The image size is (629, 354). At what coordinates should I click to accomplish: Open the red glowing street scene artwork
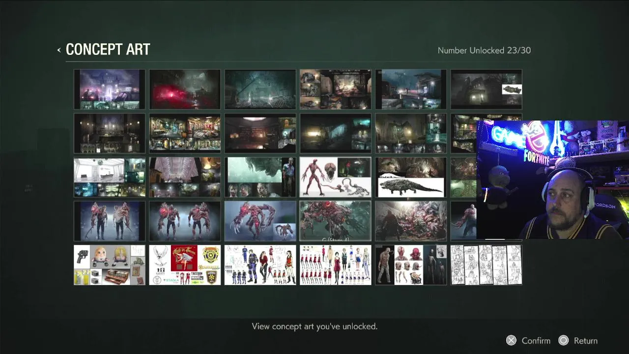coord(185,89)
